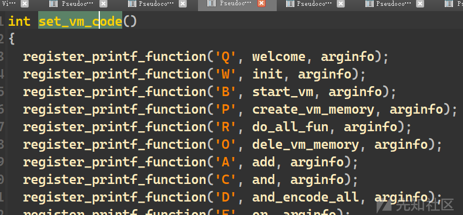
Task: Click the 'int' return type keyword
Action: tap(19, 21)
